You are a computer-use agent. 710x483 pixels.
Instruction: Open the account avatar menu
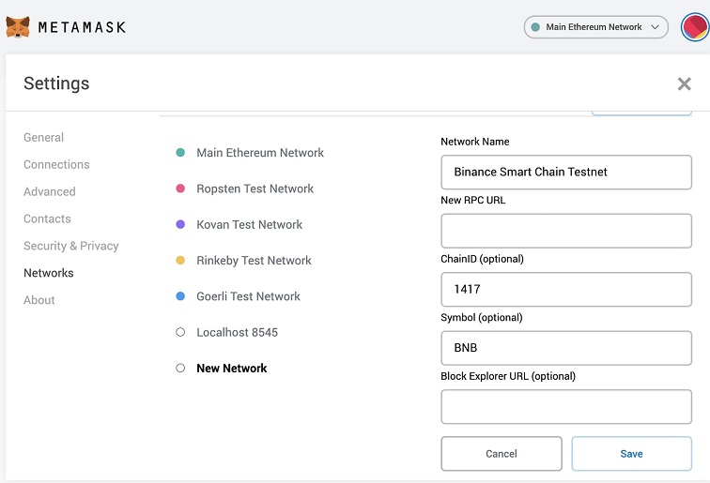[696, 27]
